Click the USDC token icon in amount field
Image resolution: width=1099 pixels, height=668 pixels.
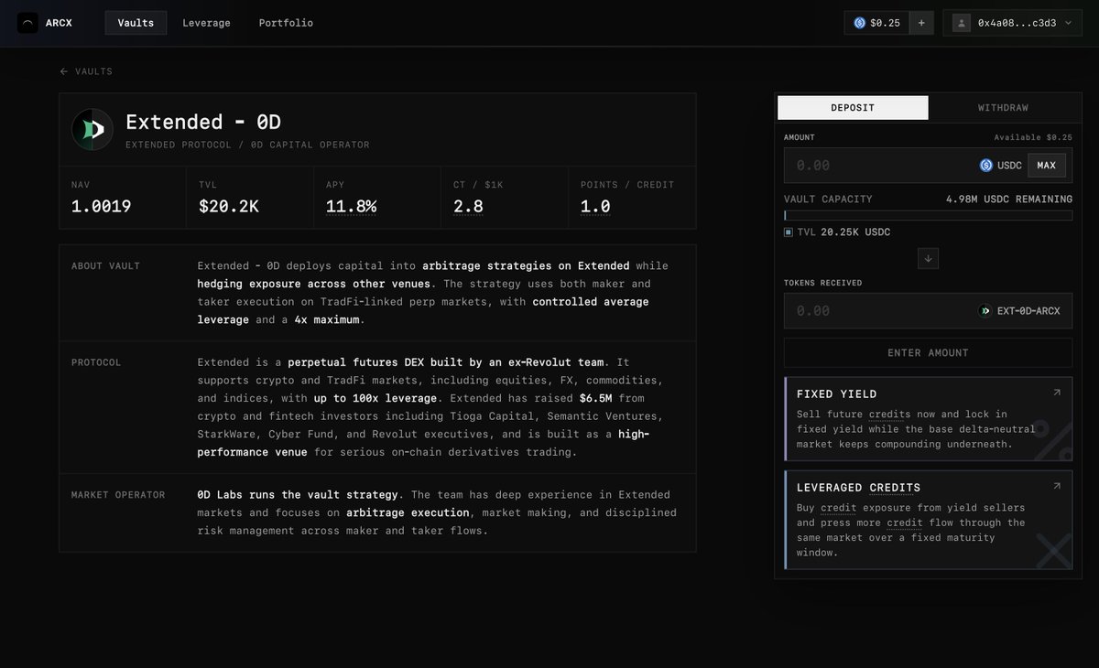point(986,166)
